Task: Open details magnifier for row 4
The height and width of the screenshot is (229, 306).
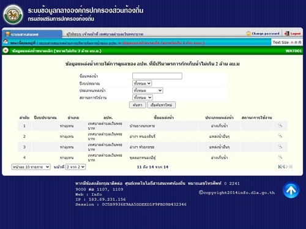Action: pyautogui.click(x=280, y=157)
